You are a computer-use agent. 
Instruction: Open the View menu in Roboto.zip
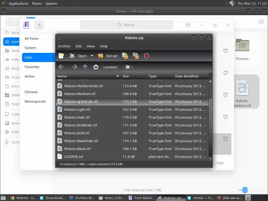(x=91, y=46)
